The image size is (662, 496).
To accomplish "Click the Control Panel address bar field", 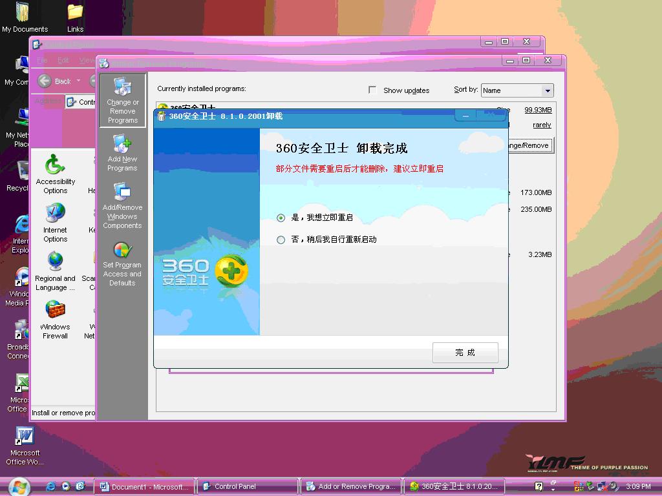I will pos(80,102).
